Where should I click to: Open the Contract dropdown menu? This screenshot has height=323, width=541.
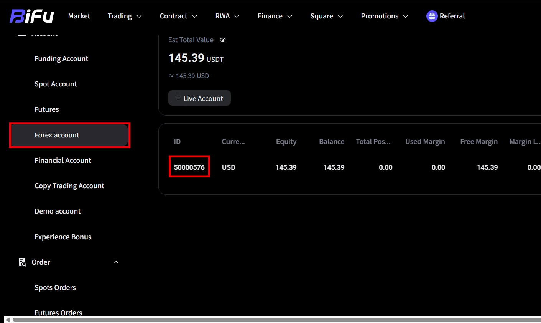[x=178, y=16]
